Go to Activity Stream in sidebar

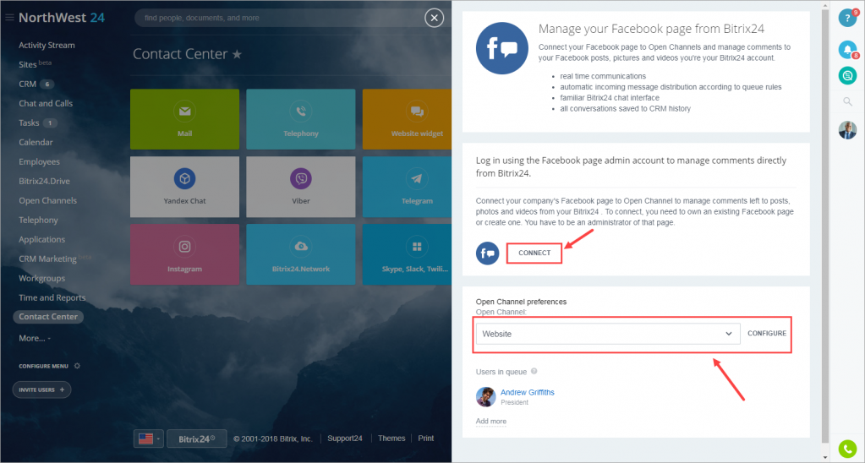pyautogui.click(x=47, y=45)
